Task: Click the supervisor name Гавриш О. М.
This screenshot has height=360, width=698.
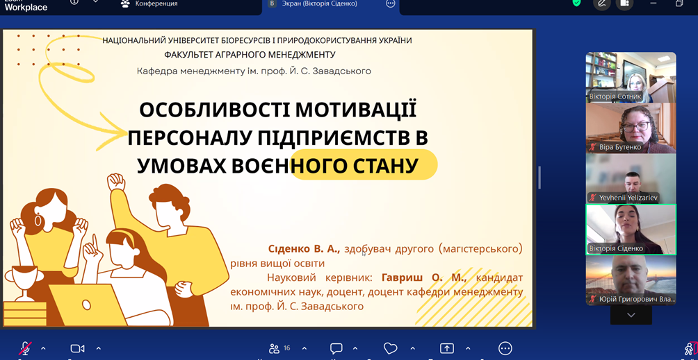Action: click(425, 278)
